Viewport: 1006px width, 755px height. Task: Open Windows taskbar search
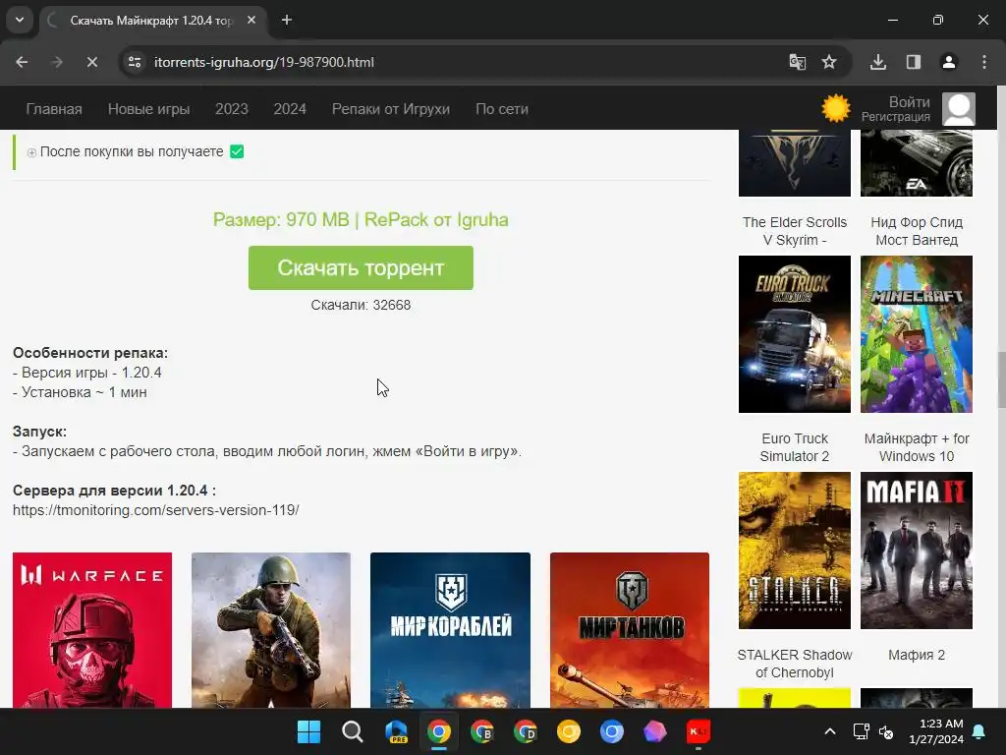click(353, 731)
